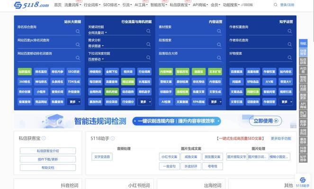The width and height of the screenshot is (314, 189).
Task: Open 更多助手功能 link
Action: (281, 138)
